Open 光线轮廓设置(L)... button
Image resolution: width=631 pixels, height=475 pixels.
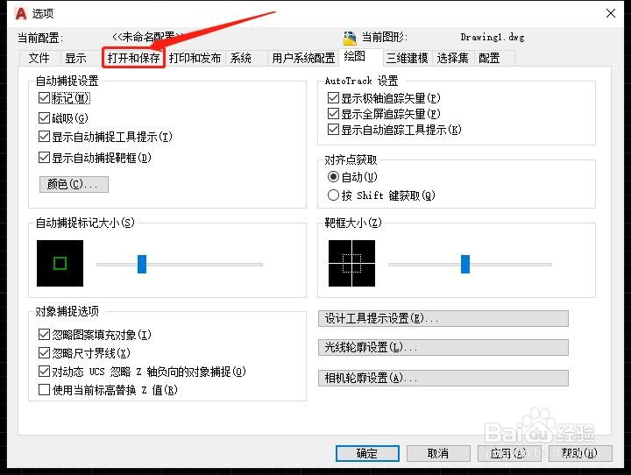443,347
